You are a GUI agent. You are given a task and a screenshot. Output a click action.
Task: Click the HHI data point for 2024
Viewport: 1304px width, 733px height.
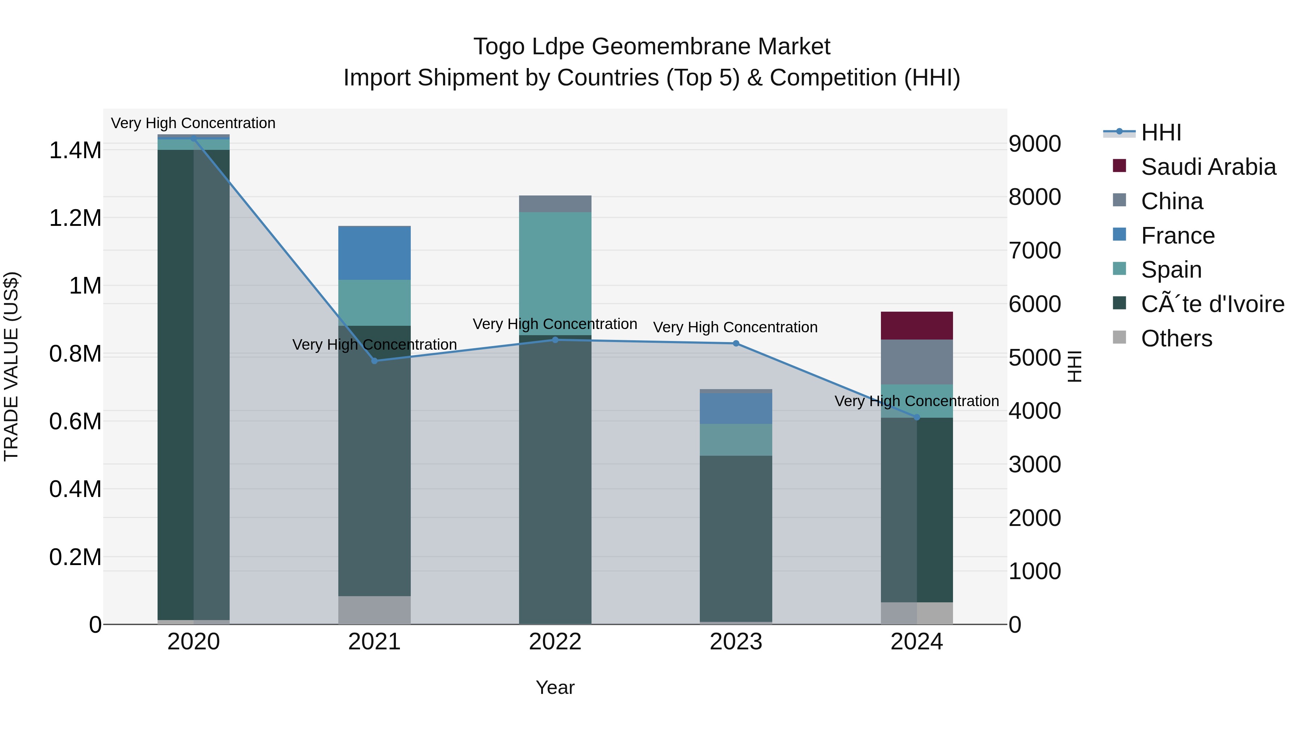tap(917, 417)
